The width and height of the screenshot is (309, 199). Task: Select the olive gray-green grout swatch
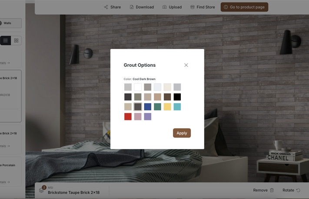pyautogui.click(x=138, y=97)
